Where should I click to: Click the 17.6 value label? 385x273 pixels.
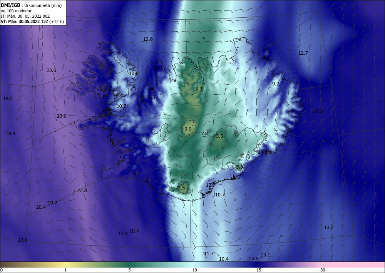coord(22,240)
